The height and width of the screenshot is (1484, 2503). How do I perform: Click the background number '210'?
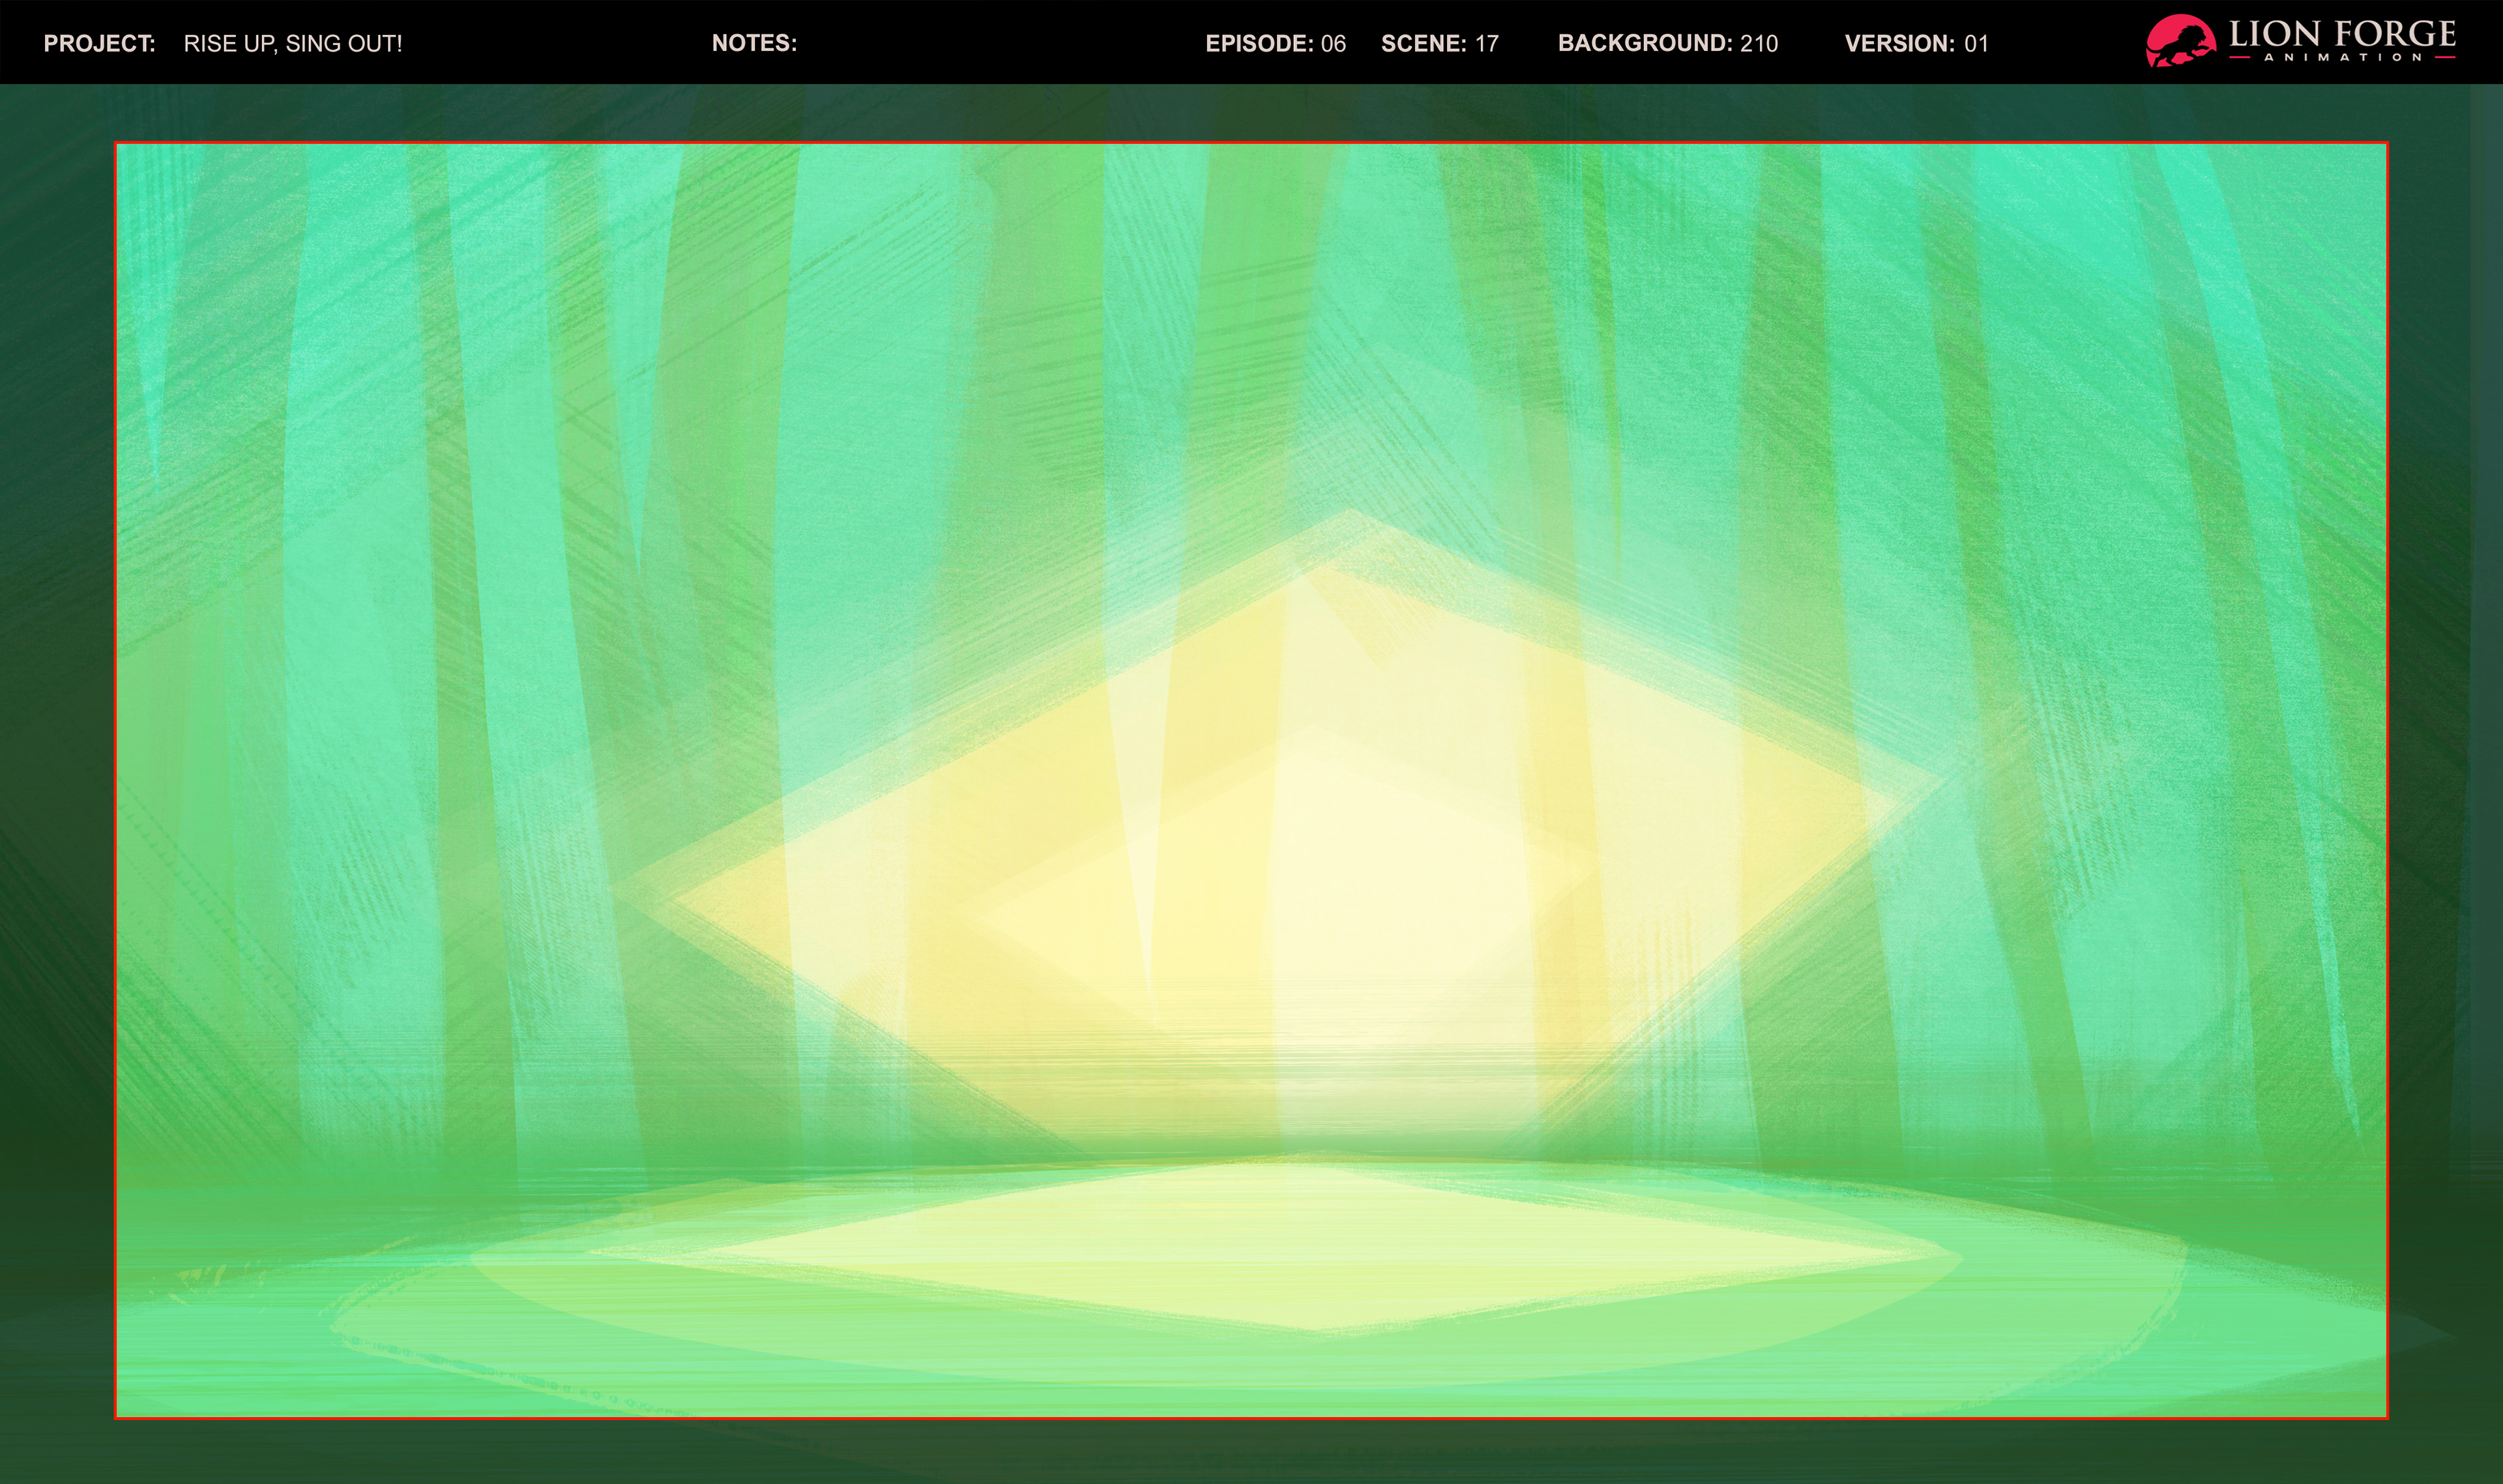pyautogui.click(x=1759, y=44)
